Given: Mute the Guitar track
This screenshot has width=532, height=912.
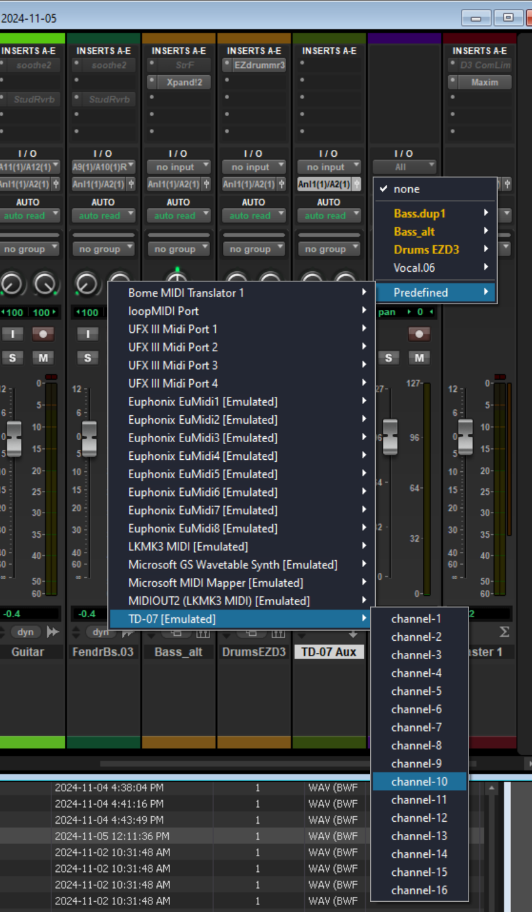Looking at the screenshot, I should tap(43, 358).
